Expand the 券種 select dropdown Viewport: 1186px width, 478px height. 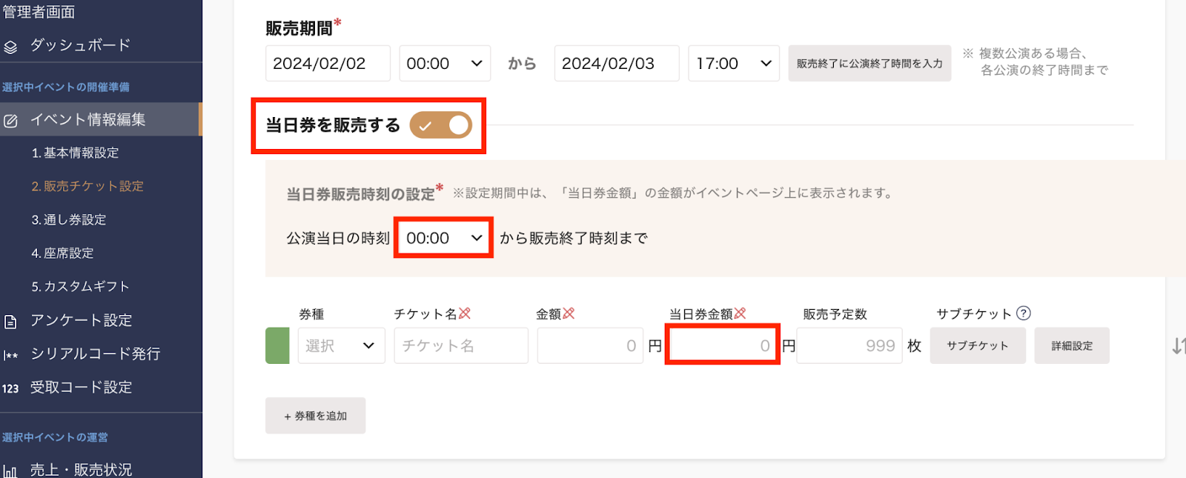point(341,346)
